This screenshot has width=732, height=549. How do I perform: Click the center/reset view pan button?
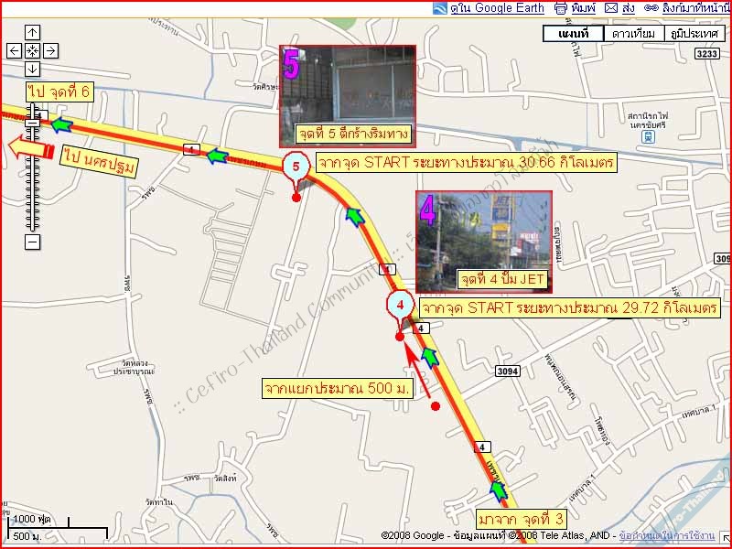pos(32,51)
